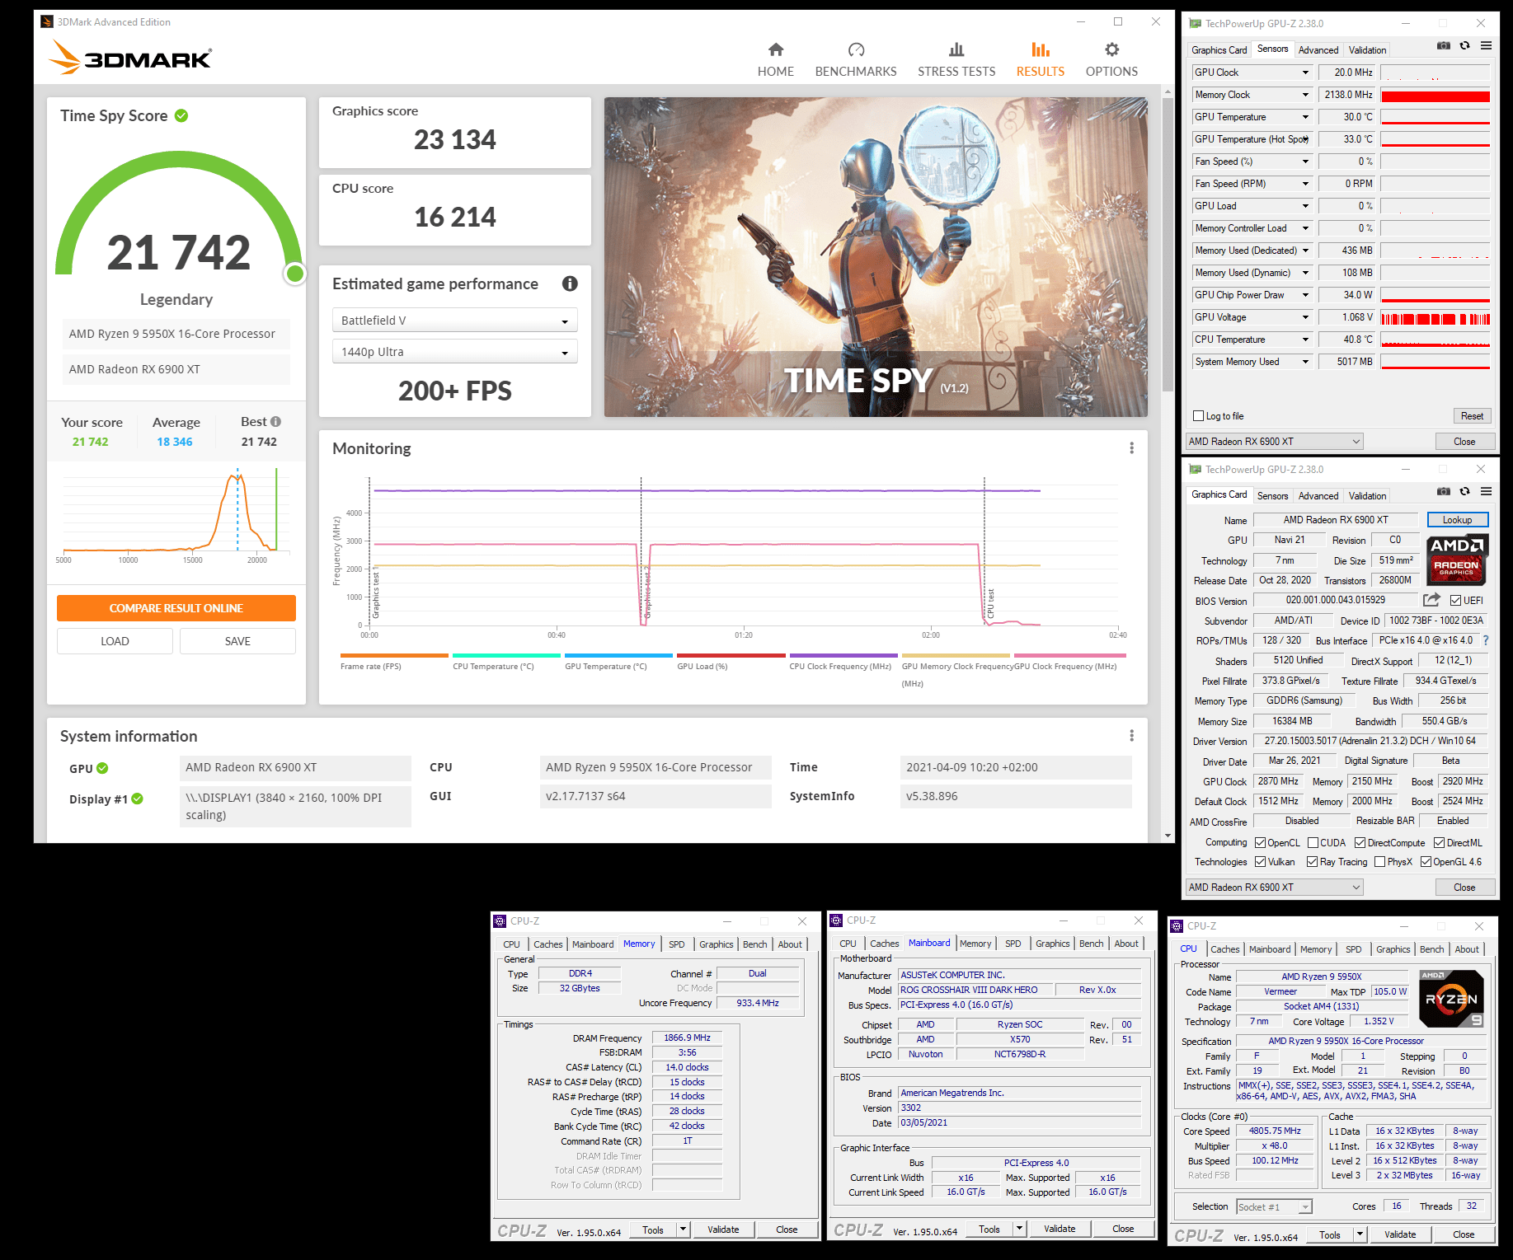Click the Time Spy benchmark thumbnail image
Image resolution: width=1513 pixels, height=1260 pixels.
[x=876, y=257]
